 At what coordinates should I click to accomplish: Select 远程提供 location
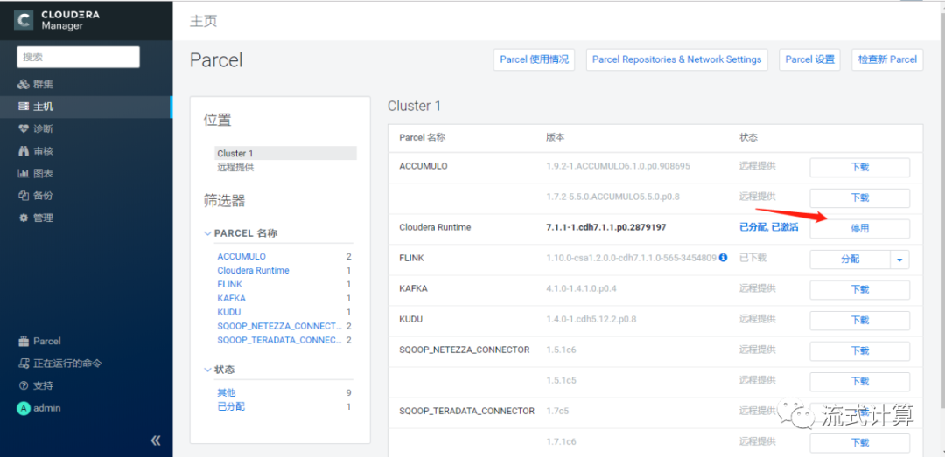click(235, 168)
